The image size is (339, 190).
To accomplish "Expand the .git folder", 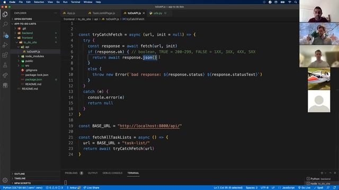I will [24, 28].
